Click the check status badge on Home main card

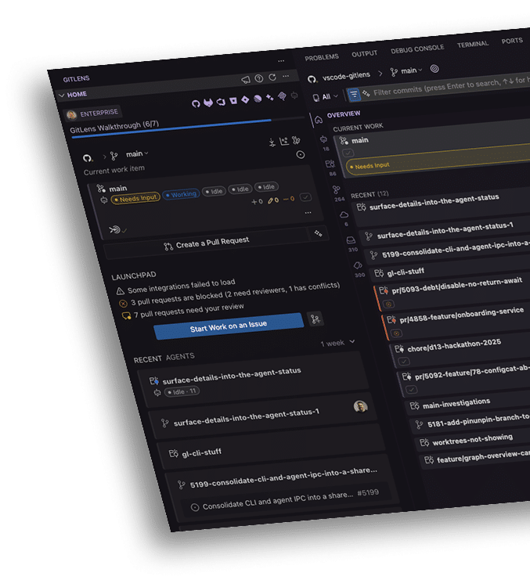click(305, 197)
